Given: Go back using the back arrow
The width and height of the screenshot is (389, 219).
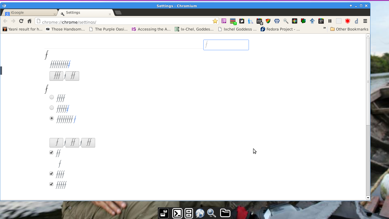Looking at the screenshot, I should tap(5, 21).
